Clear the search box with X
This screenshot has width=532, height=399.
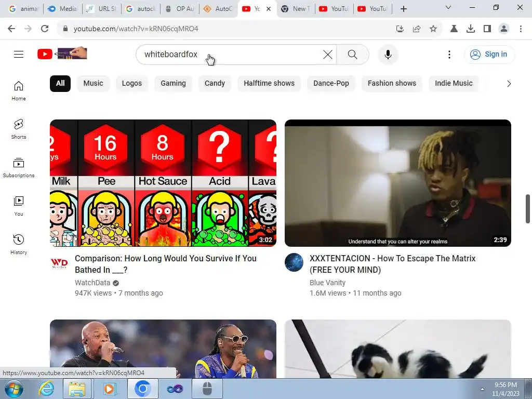328,54
